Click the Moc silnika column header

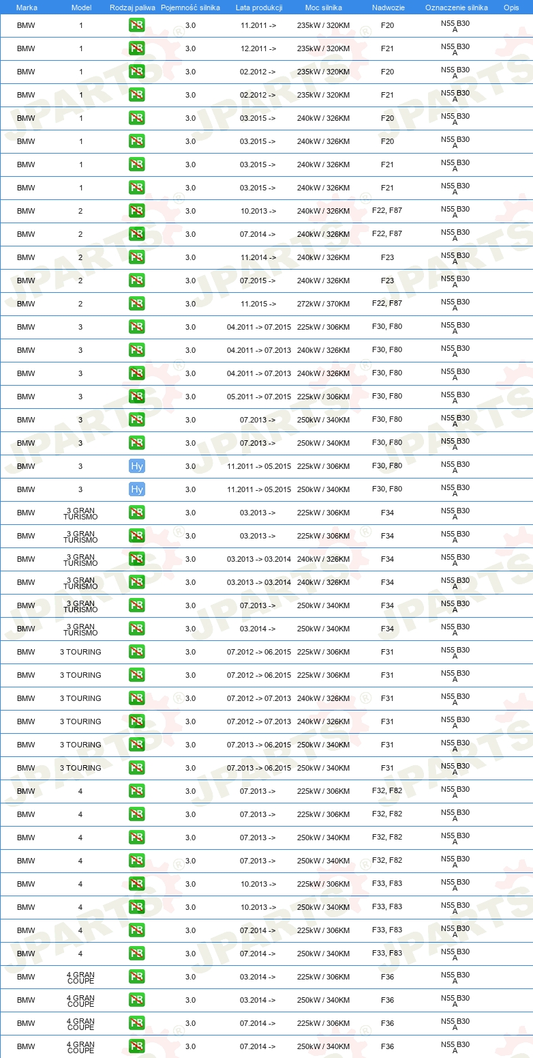coord(324,8)
